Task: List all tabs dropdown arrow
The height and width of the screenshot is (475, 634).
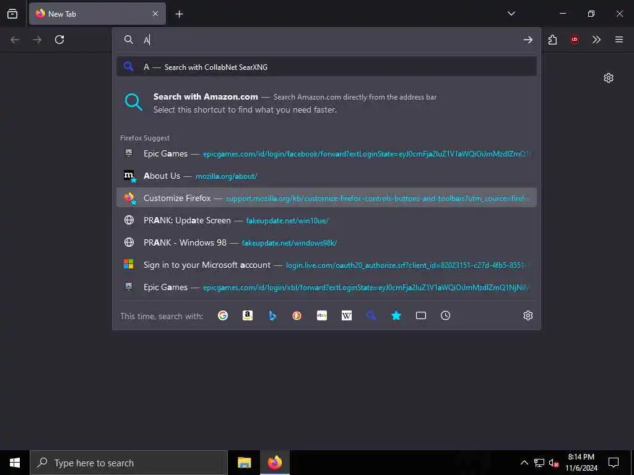Action: pyautogui.click(x=511, y=14)
